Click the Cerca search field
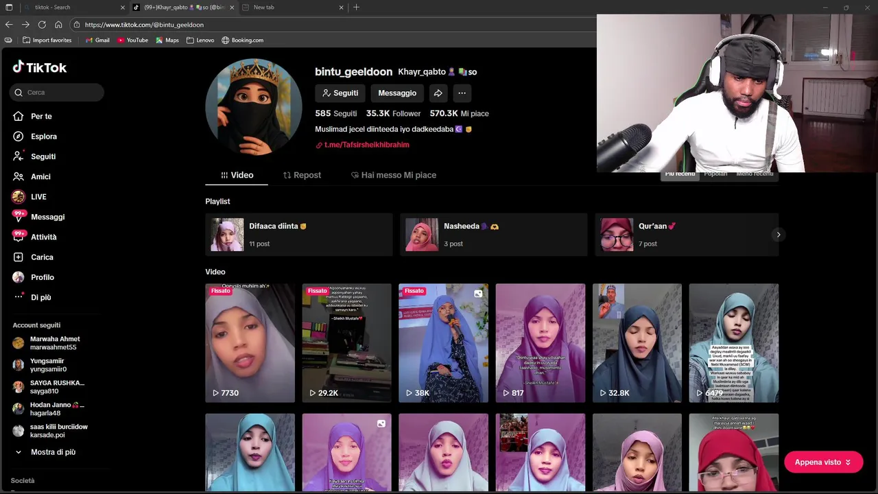Image resolution: width=878 pixels, height=494 pixels. [57, 93]
